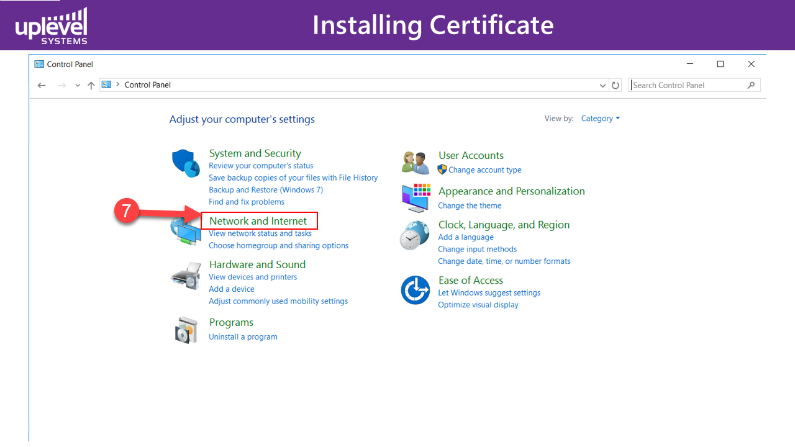The width and height of the screenshot is (795, 447).
Task: Click Add a language link
Action: pyautogui.click(x=466, y=237)
